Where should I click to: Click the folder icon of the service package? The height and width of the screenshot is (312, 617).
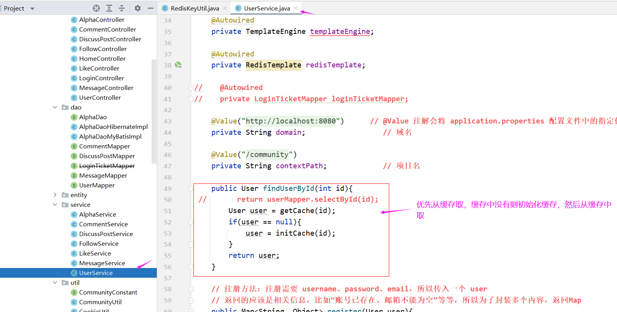click(x=65, y=204)
